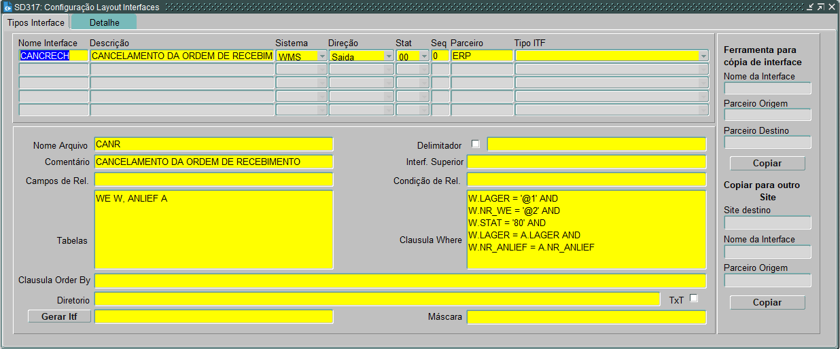The image size is (840, 349).
Task: Click the Interf. Superior field
Action: 587,162
